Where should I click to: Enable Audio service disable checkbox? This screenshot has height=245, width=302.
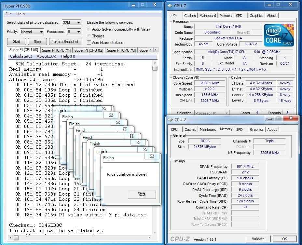pyautogui.click(x=89, y=29)
